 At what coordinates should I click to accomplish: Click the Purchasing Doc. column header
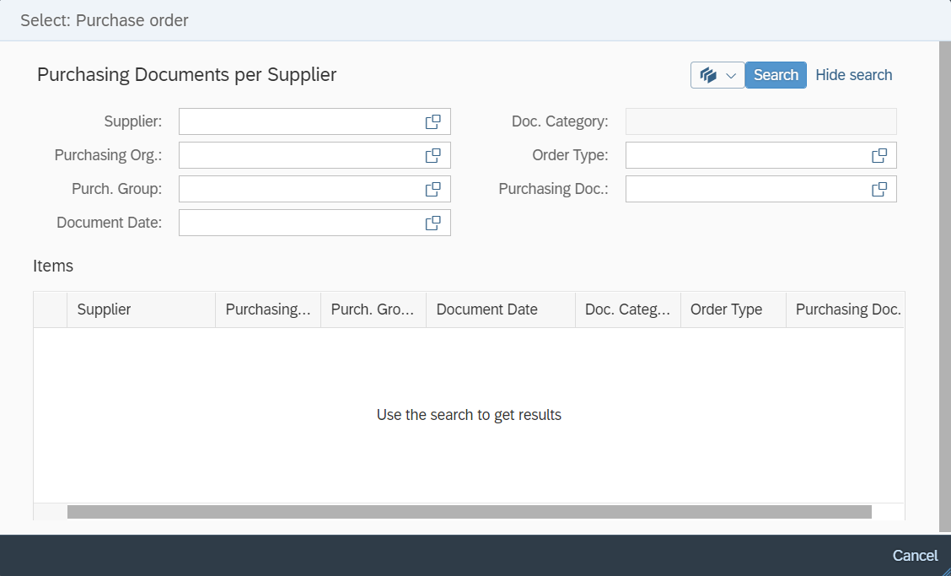[846, 310]
